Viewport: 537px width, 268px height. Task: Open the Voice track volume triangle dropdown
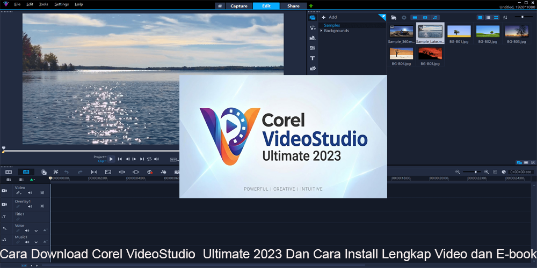(x=45, y=230)
